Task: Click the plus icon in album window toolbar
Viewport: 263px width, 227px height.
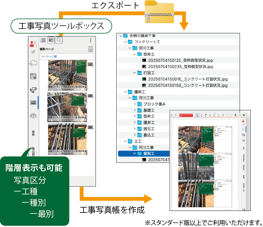Action: click(x=176, y=115)
